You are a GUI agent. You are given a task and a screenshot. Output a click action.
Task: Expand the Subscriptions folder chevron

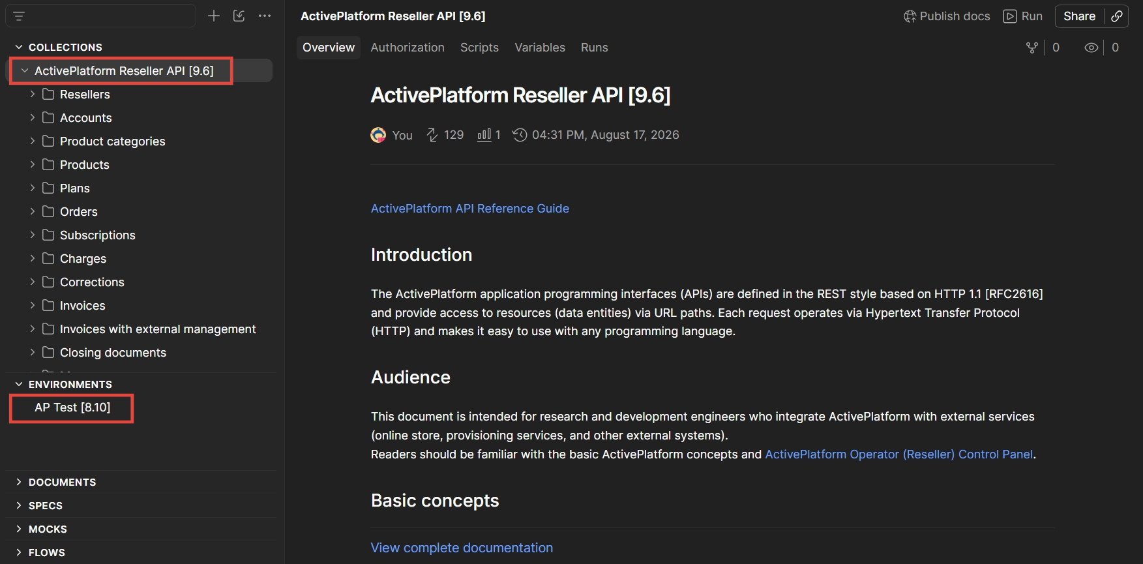(x=33, y=235)
